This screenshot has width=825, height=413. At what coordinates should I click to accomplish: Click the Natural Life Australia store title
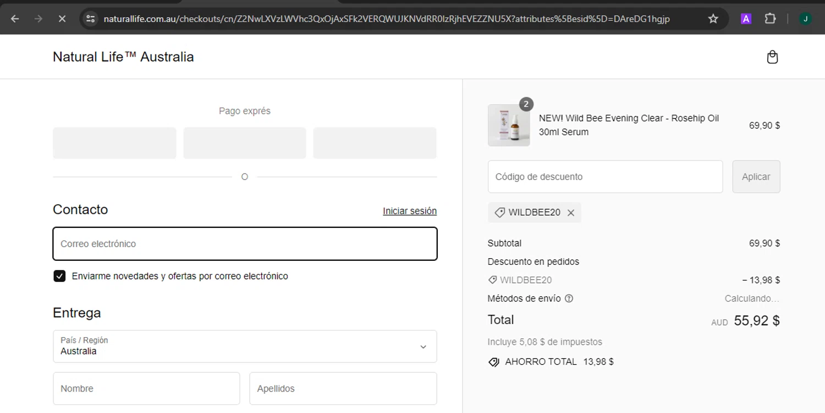click(x=123, y=57)
